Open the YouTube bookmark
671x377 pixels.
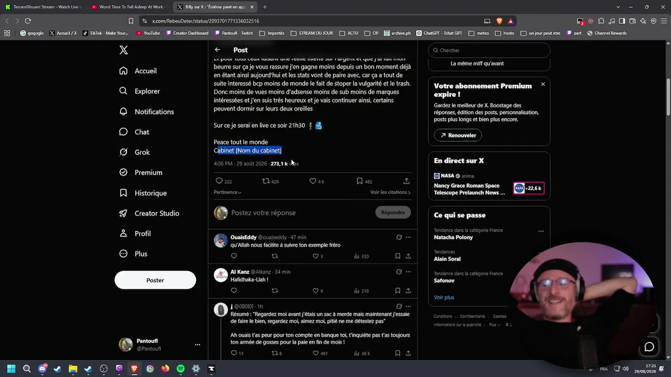[x=148, y=33]
